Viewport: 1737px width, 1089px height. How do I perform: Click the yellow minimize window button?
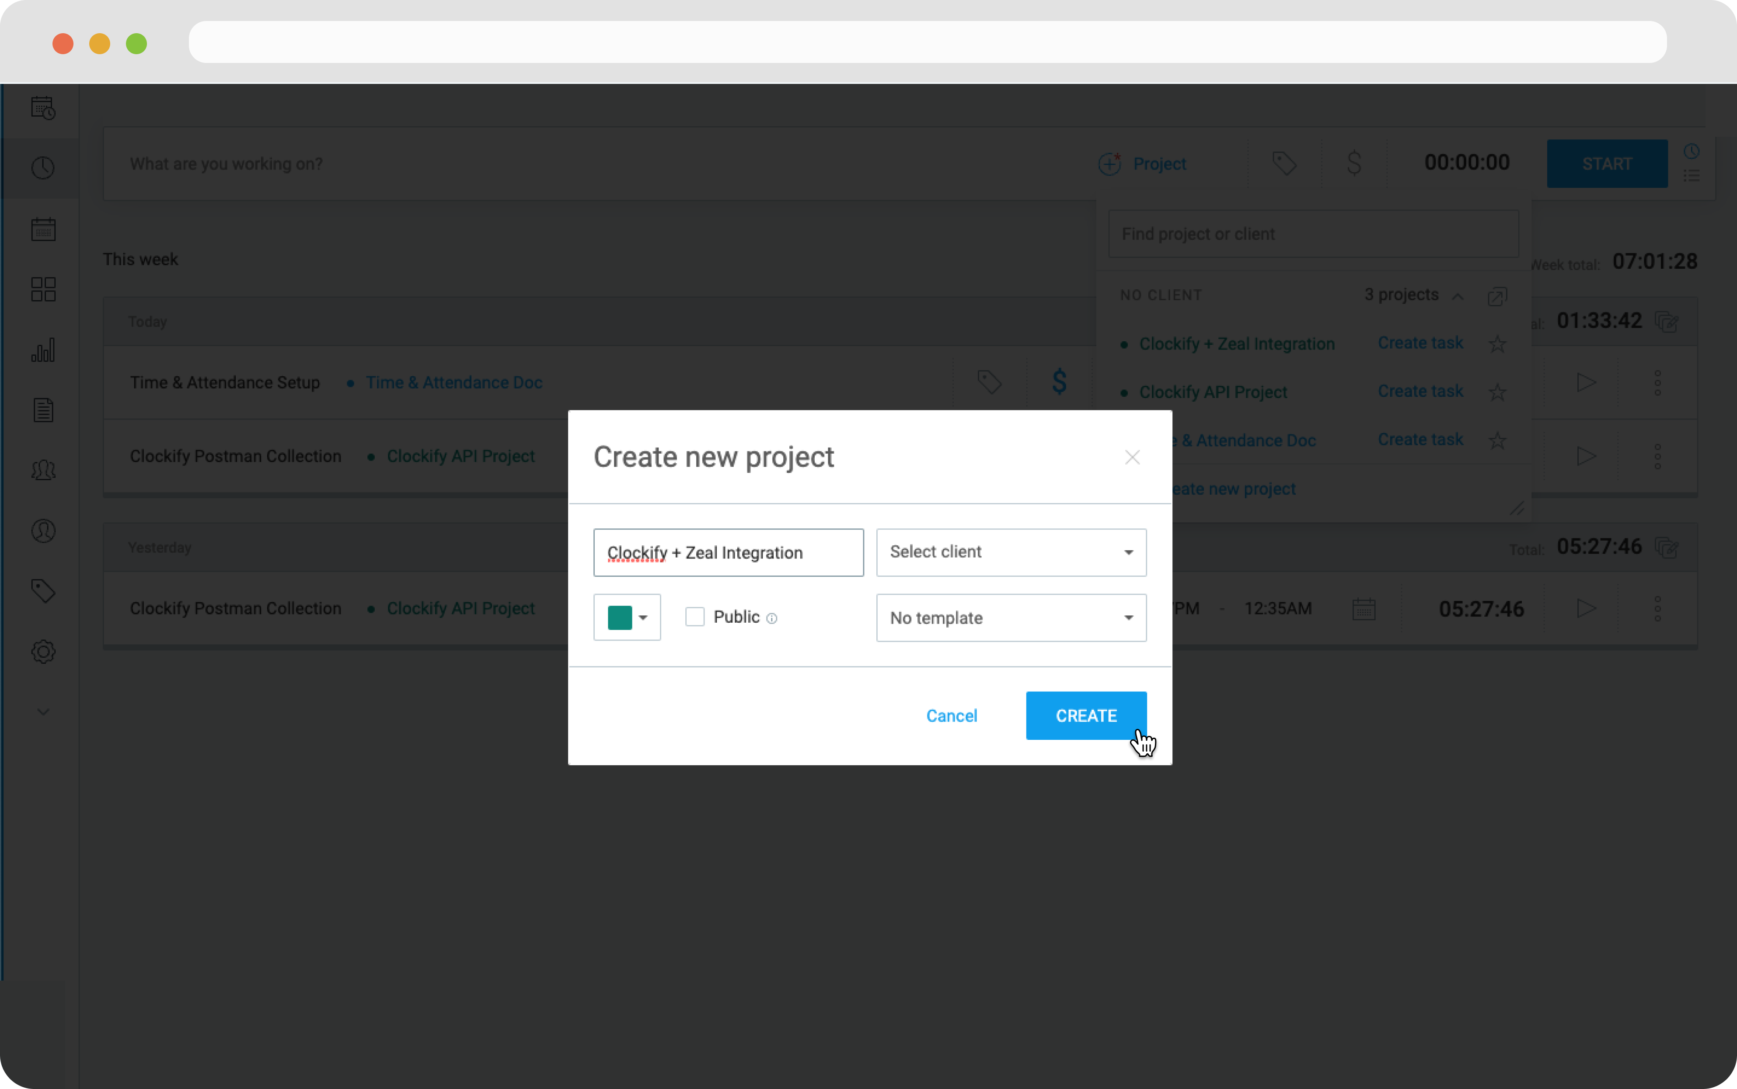[99, 43]
